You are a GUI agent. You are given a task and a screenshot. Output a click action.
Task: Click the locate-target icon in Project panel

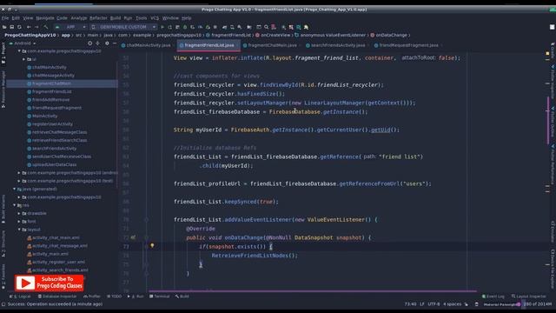click(90, 43)
